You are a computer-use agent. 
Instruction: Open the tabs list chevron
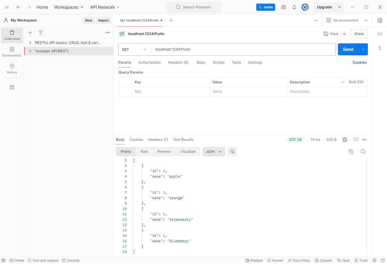pyautogui.click(x=316, y=20)
